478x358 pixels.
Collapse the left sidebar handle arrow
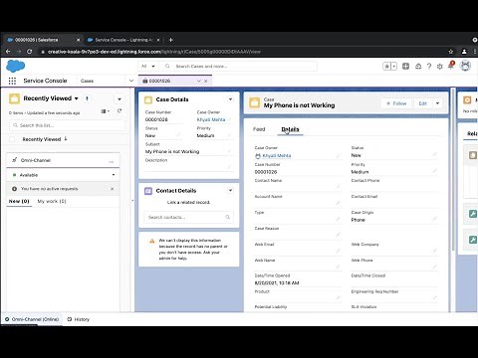132,200
